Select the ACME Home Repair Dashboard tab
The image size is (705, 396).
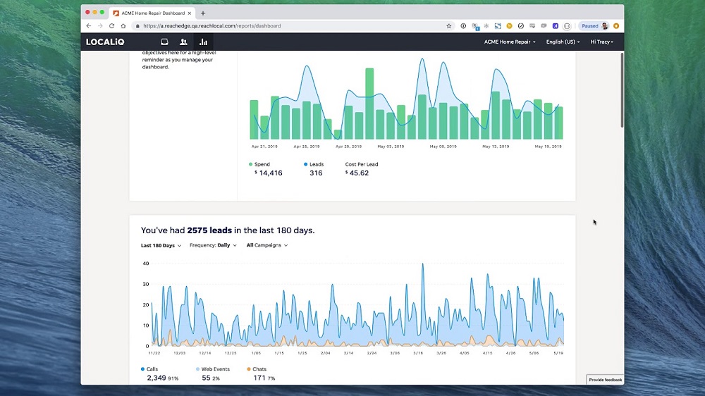click(x=153, y=13)
